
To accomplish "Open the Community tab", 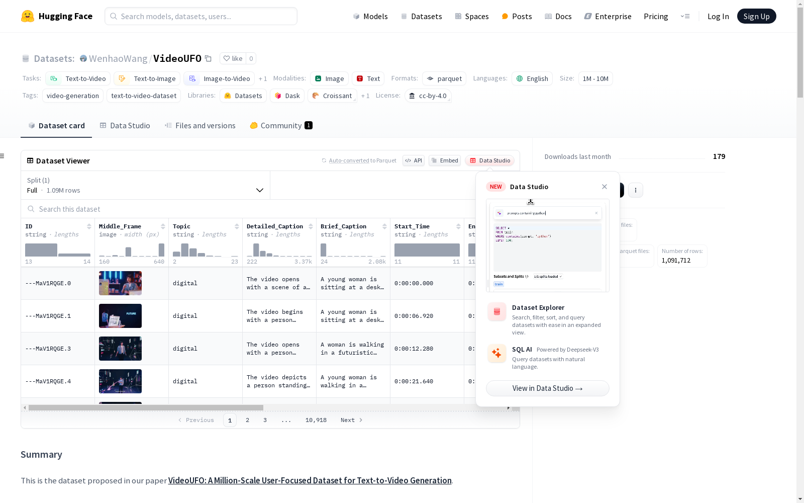I will (281, 126).
